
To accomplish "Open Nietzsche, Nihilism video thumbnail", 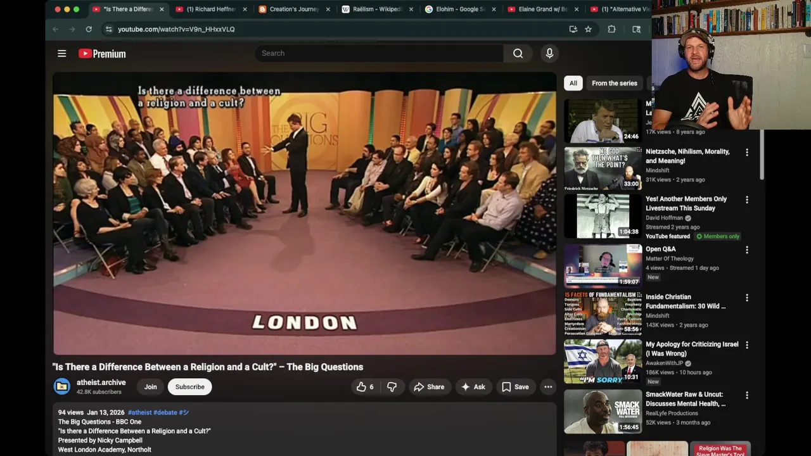I will pos(603,168).
